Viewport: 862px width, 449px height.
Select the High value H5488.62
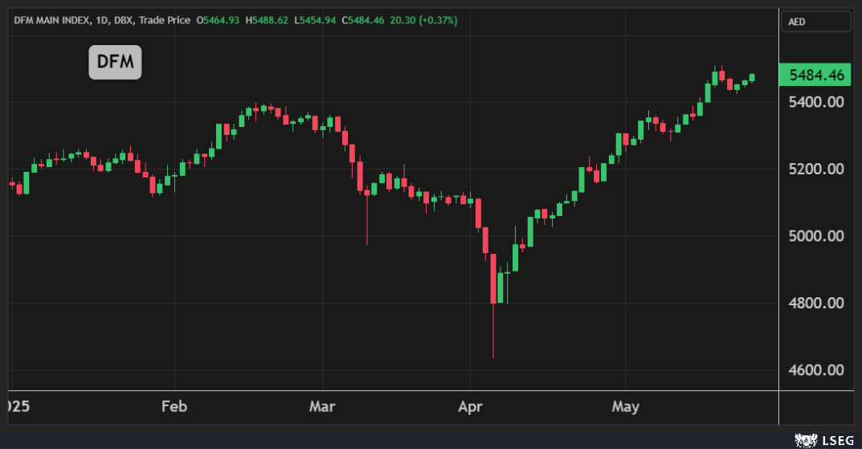269,20
